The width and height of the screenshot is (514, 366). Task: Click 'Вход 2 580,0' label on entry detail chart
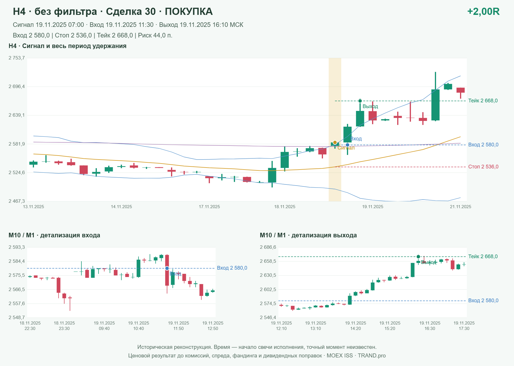tap(232, 268)
